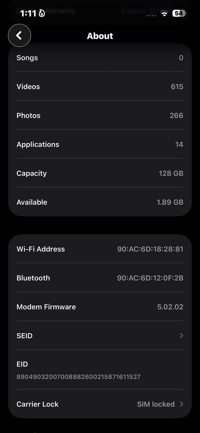Select the SEID row
The height and width of the screenshot is (433, 200).
tap(100, 336)
